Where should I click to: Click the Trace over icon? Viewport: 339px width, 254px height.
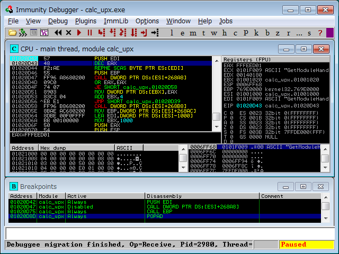click(134, 33)
